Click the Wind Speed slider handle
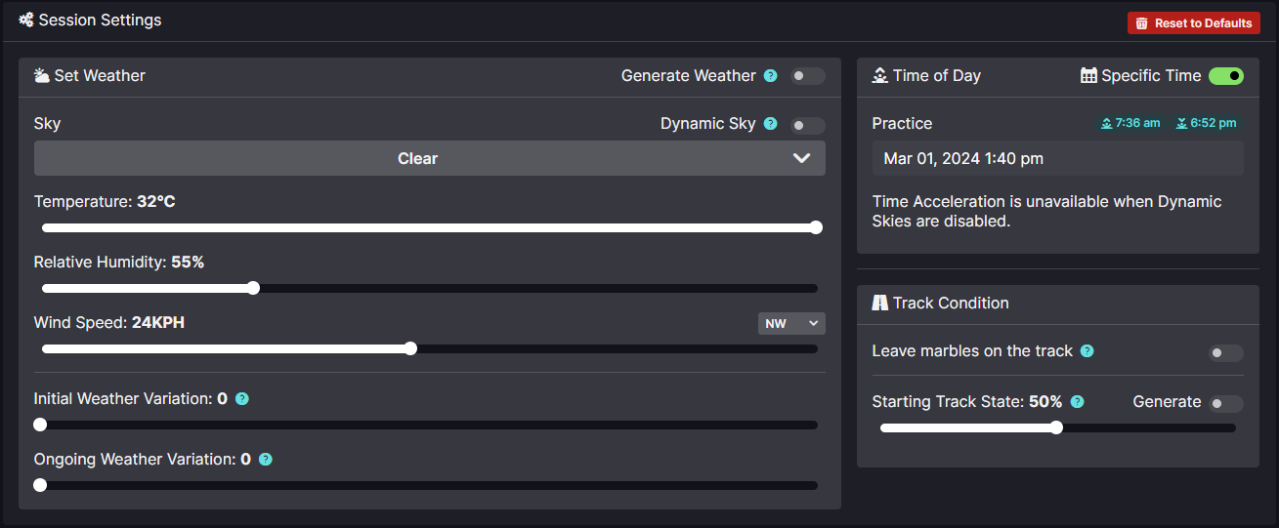Viewport: 1279px width, 528px height. pos(410,348)
